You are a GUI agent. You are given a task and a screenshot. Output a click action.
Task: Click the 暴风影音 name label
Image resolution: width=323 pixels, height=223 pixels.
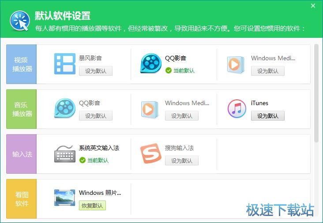[90, 58]
